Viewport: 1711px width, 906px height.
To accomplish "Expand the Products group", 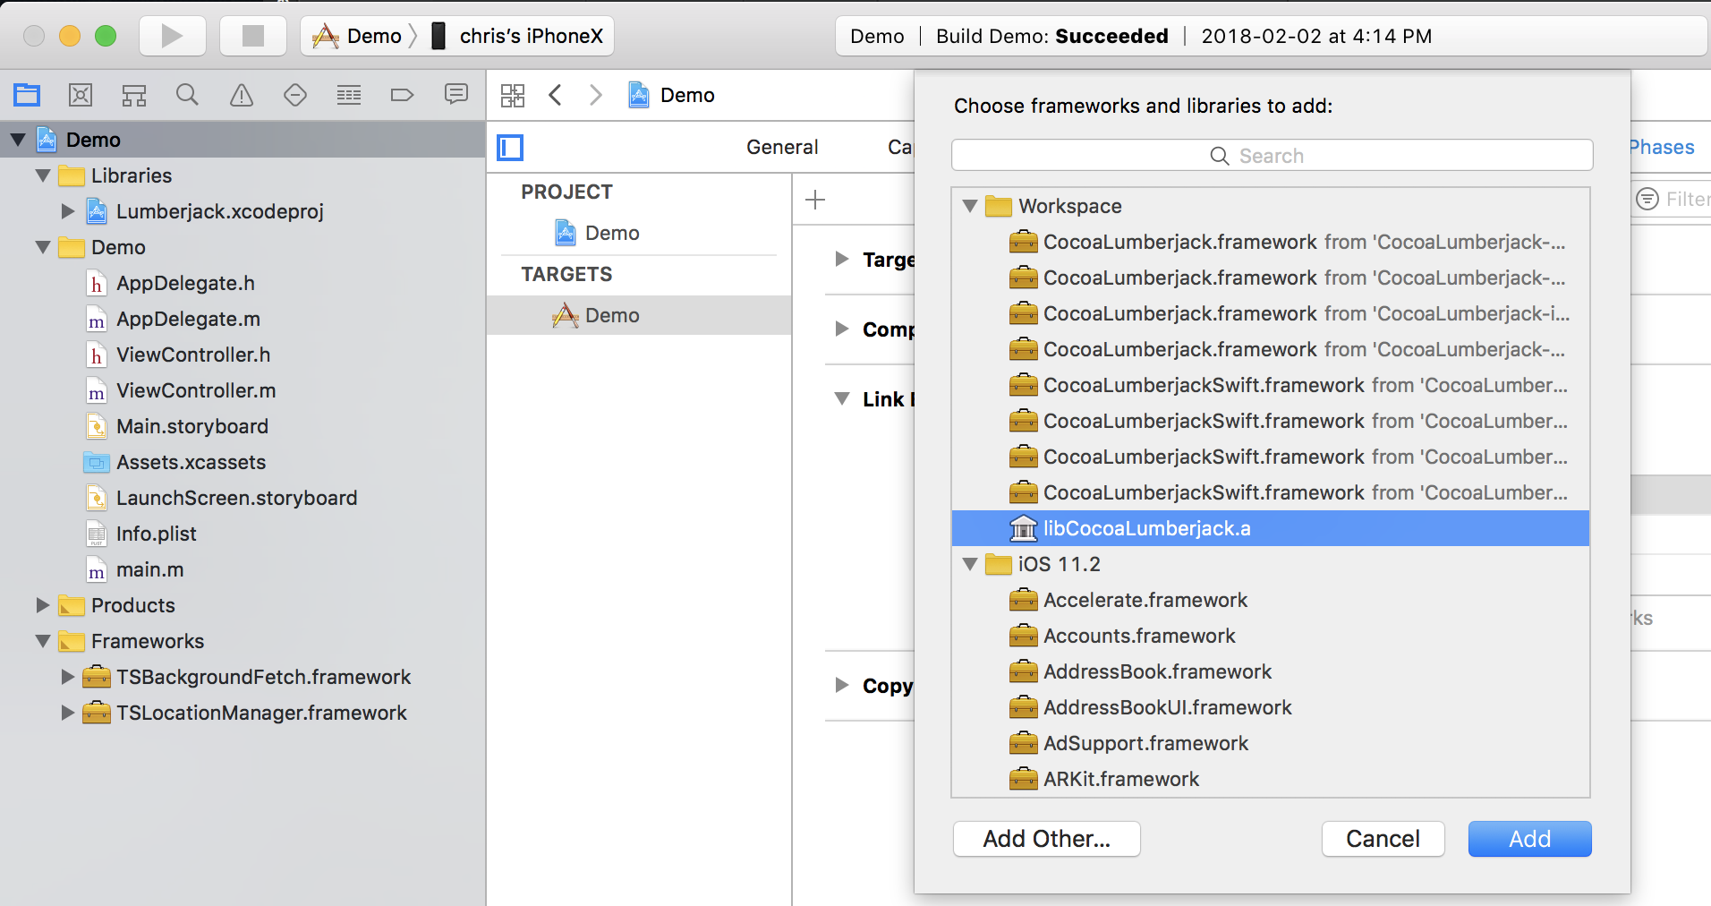I will (x=43, y=605).
